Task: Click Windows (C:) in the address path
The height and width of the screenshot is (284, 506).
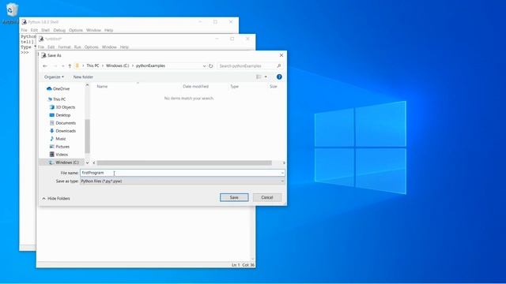Action: coord(118,65)
